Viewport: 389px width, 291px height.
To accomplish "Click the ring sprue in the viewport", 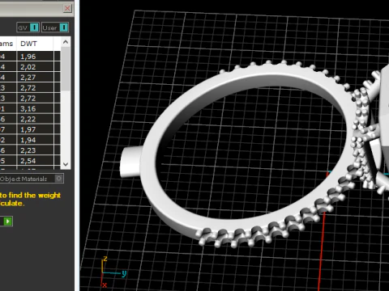I will [131, 162].
